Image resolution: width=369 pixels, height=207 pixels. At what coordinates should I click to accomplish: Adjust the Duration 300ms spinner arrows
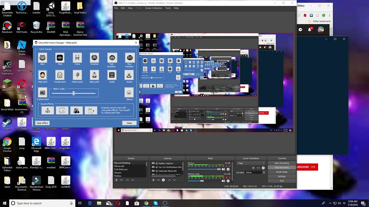pyautogui.click(x=264, y=173)
